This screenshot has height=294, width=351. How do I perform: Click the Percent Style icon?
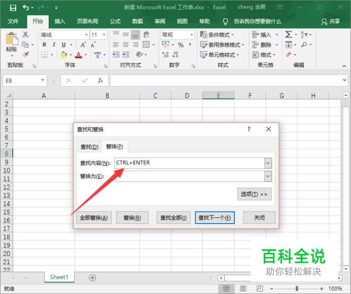pos(181,45)
